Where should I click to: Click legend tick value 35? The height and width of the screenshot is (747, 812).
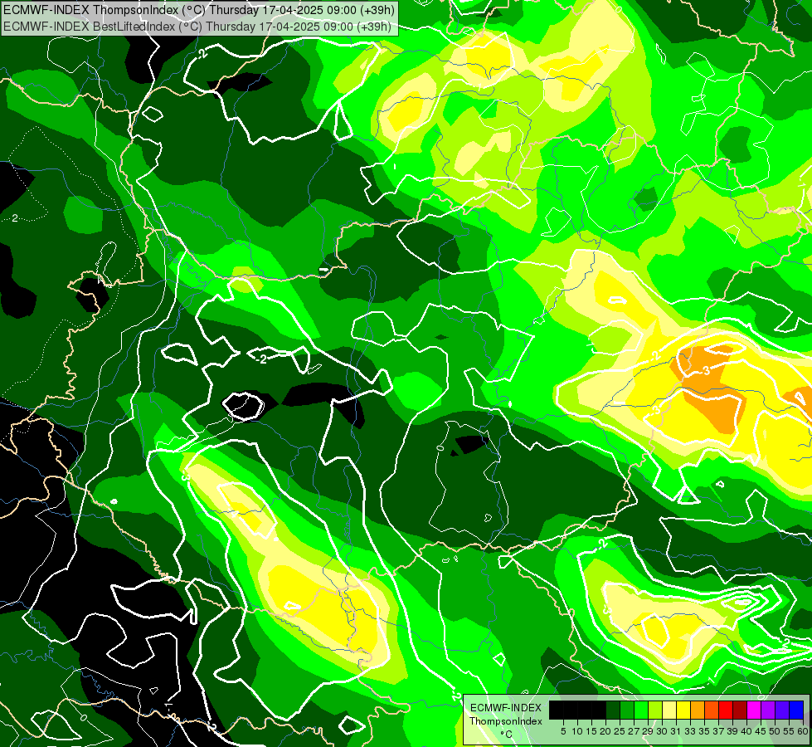click(x=705, y=731)
